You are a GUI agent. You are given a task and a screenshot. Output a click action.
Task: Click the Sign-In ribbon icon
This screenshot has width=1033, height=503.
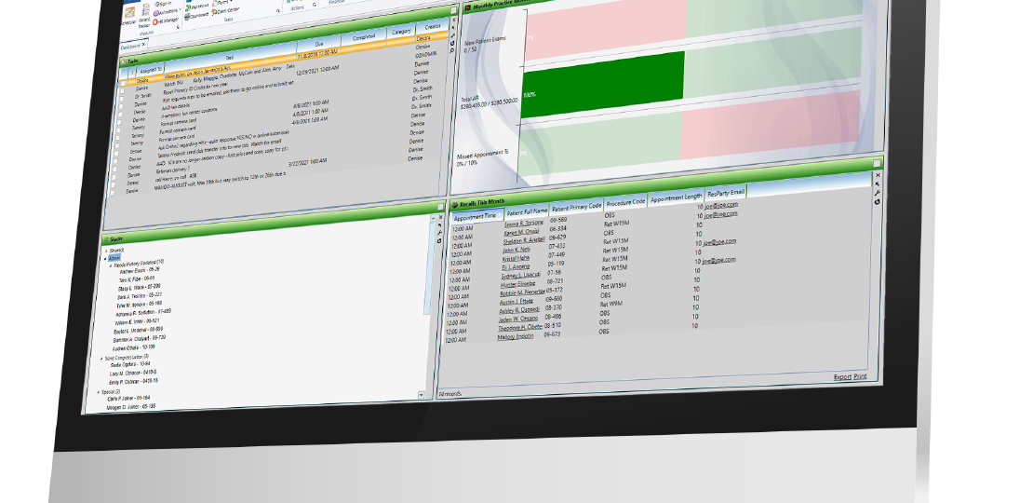click(x=164, y=4)
